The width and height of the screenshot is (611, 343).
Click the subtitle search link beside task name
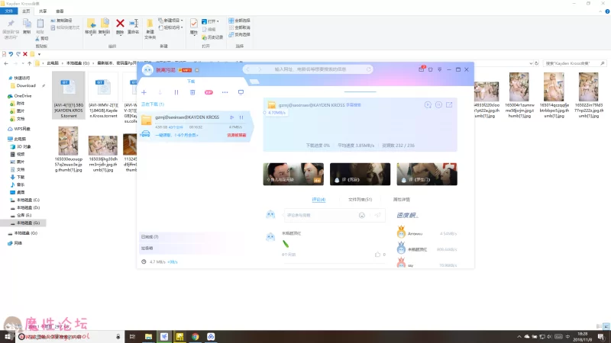pos(354,105)
